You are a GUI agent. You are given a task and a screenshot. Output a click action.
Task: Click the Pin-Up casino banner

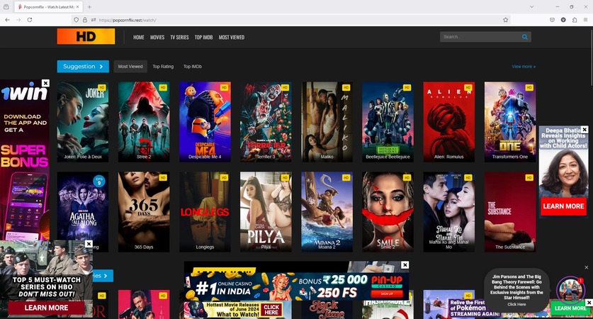click(296, 286)
